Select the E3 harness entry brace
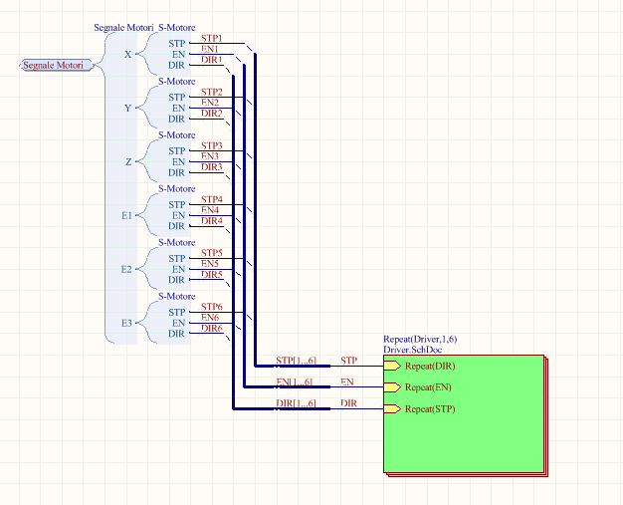The image size is (623, 505). (x=148, y=323)
